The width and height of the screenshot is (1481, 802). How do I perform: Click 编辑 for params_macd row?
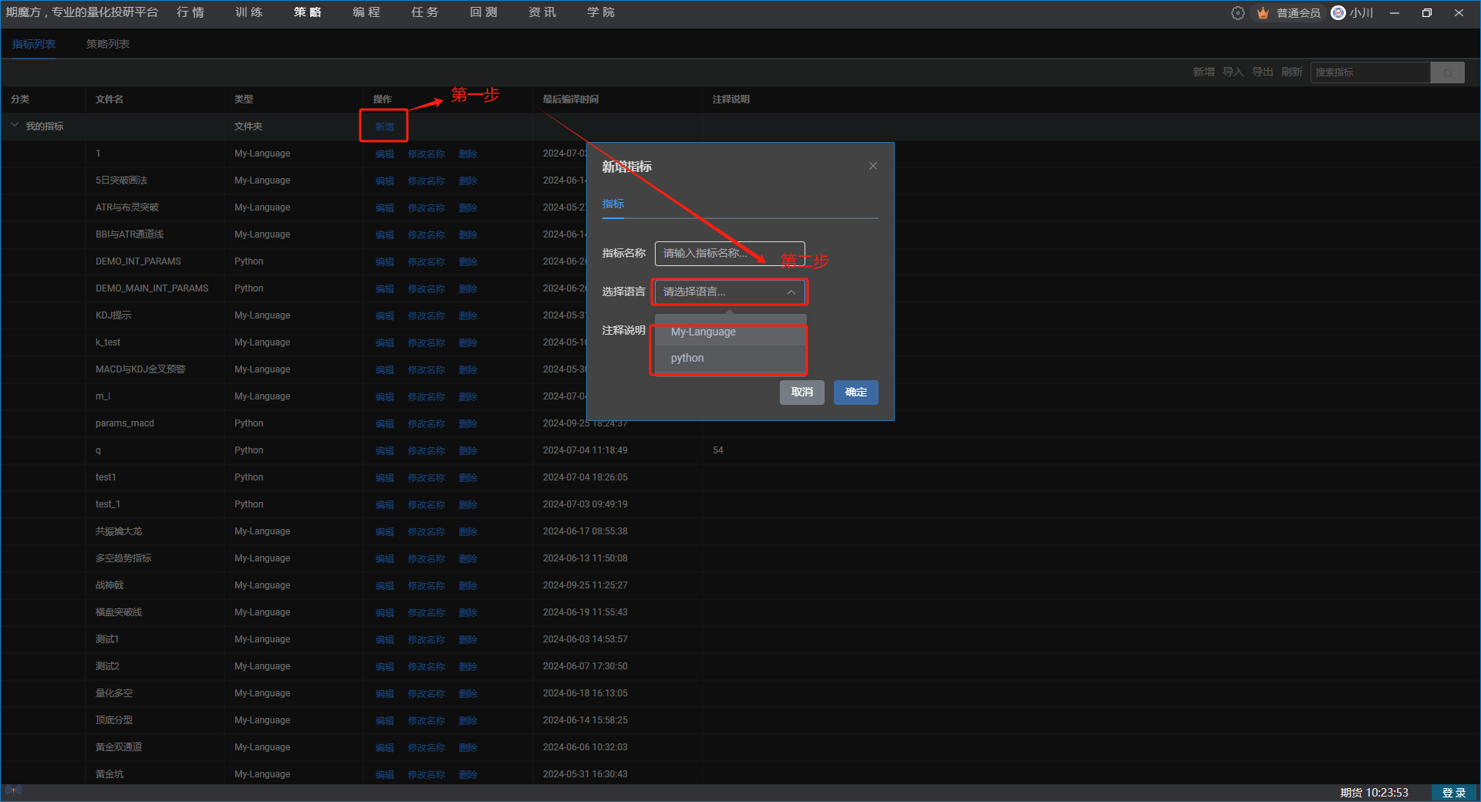pos(384,424)
